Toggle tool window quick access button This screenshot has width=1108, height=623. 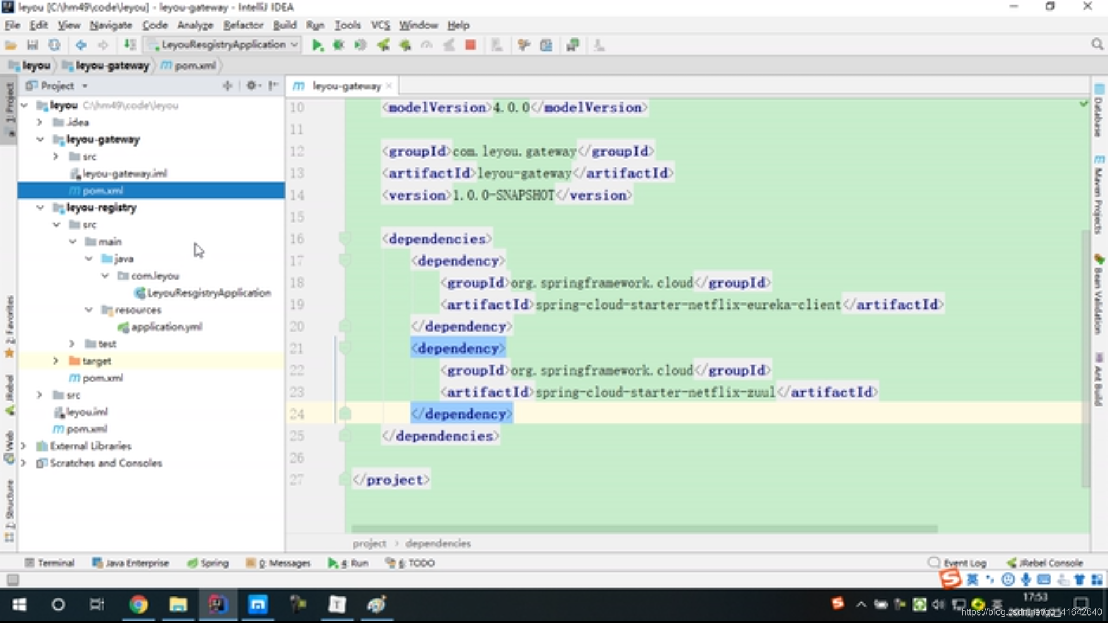click(13, 580)
